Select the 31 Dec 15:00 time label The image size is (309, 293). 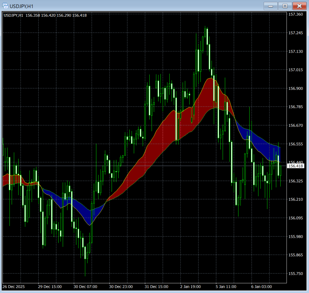(157, 286)
